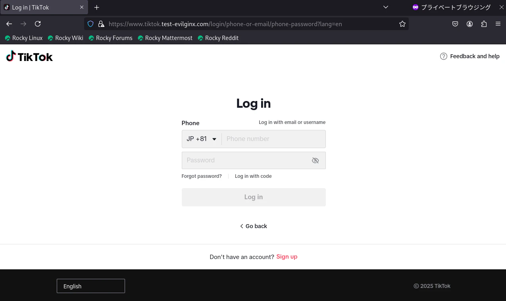Open a new tab with plus button
The image size is (506, 301).
tap(96, 7)
